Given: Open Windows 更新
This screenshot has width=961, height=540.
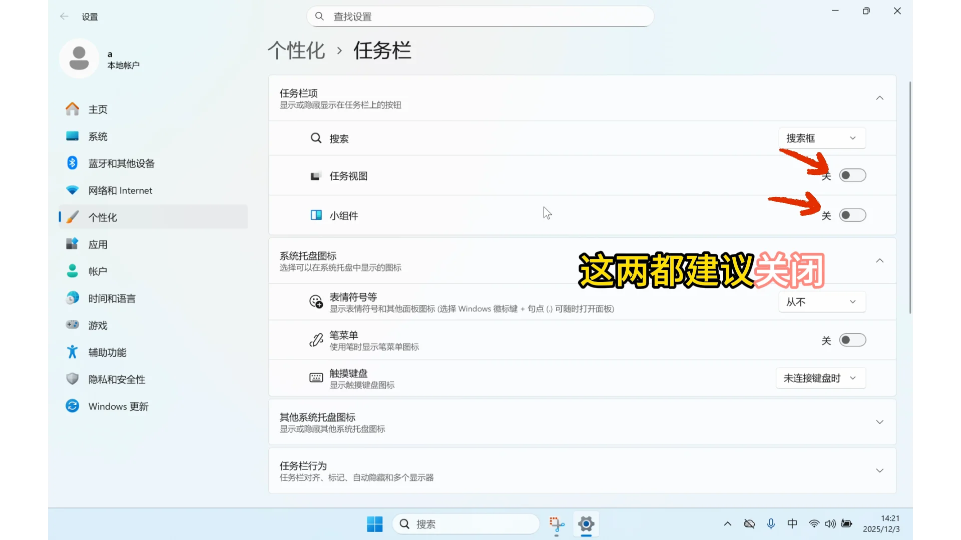Looking at the screenshot, I should (118, 406).
